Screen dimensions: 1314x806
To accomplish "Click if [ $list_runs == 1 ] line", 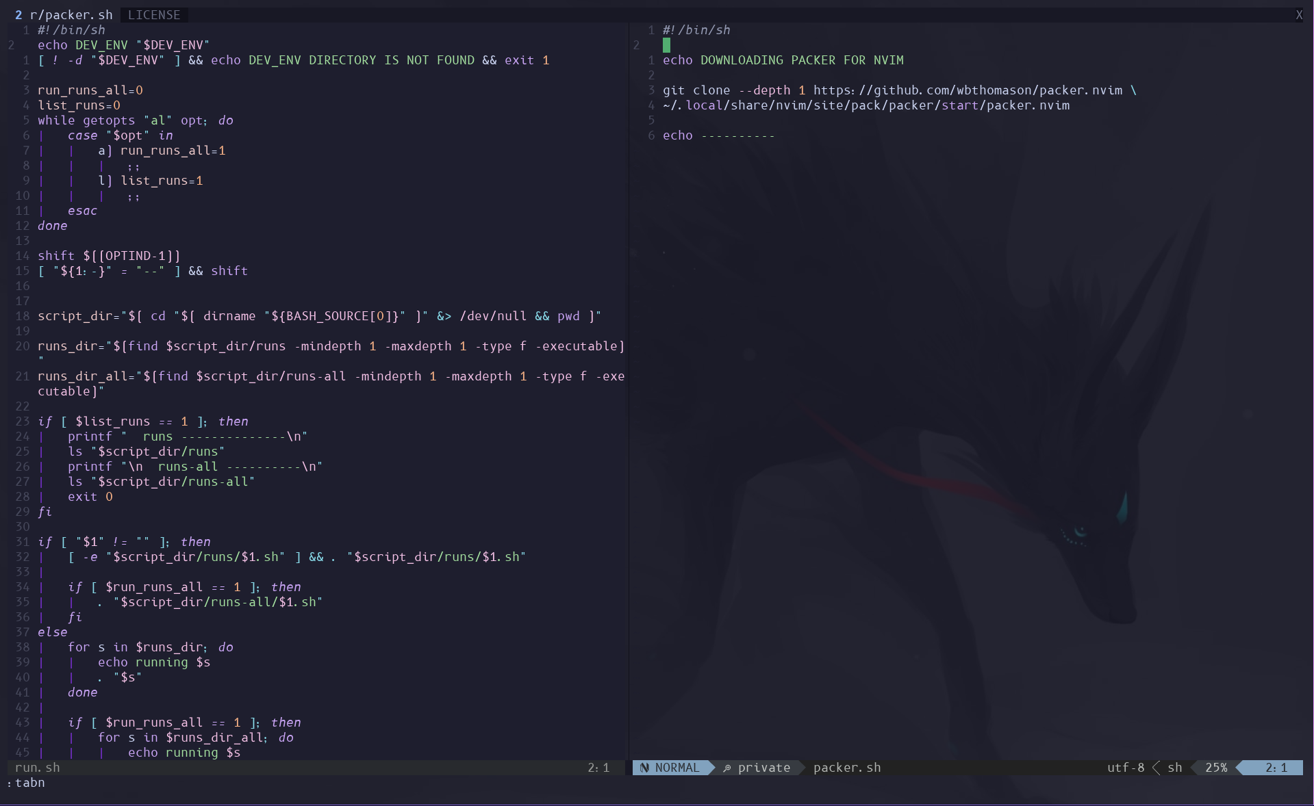I will click(143, 421).
